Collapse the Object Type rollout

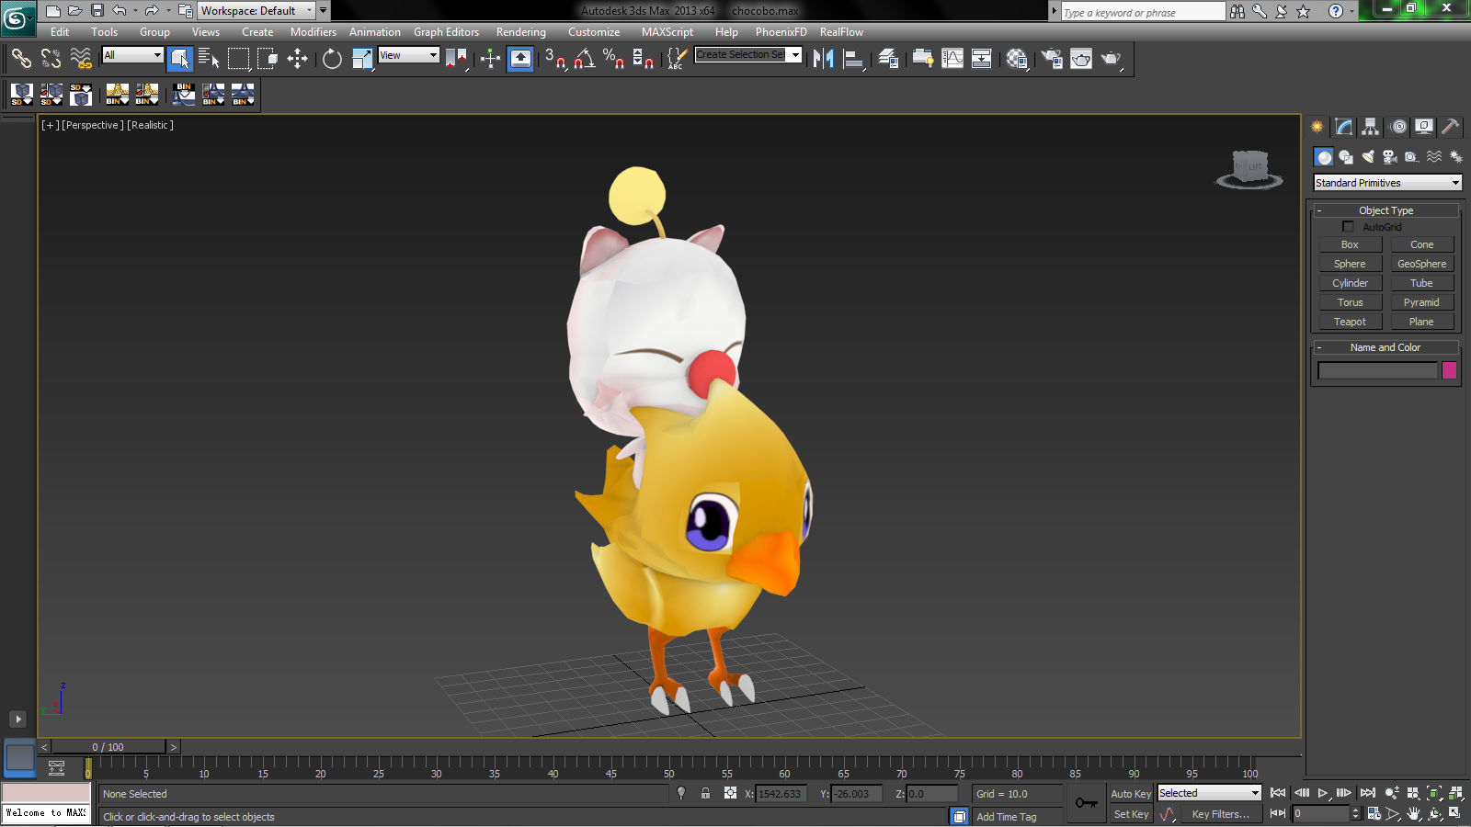pyautogui.click(x=1386, y=210)
